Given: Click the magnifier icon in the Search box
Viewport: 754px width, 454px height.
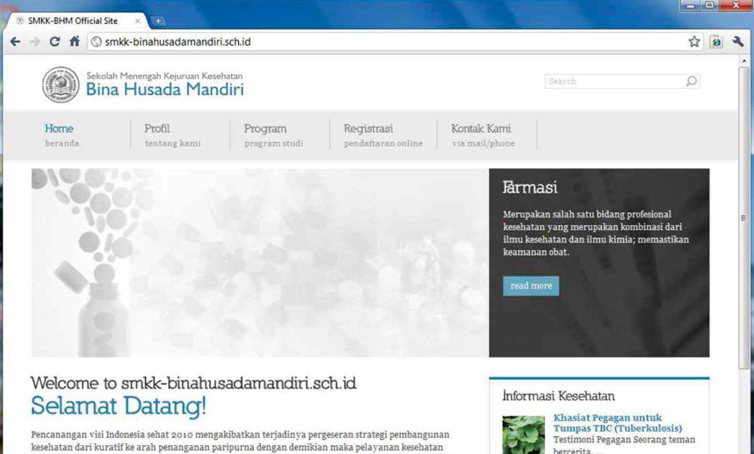Looking at the screenshot, I should coord(692,81).
